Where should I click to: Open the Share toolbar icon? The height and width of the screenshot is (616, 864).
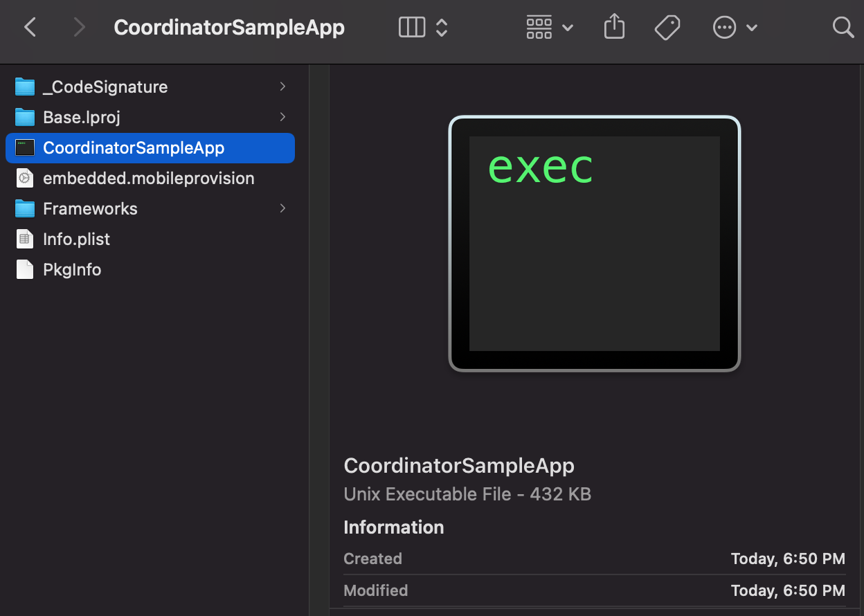[614, 28]
